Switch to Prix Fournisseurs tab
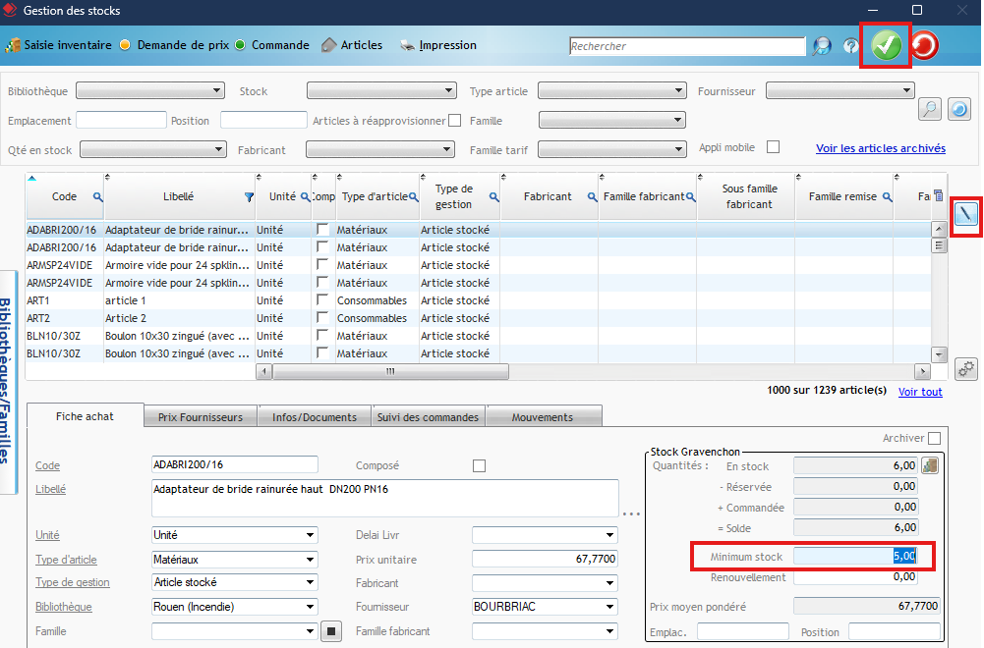This screenshot has height=648, width=984. tap(201, 417)
